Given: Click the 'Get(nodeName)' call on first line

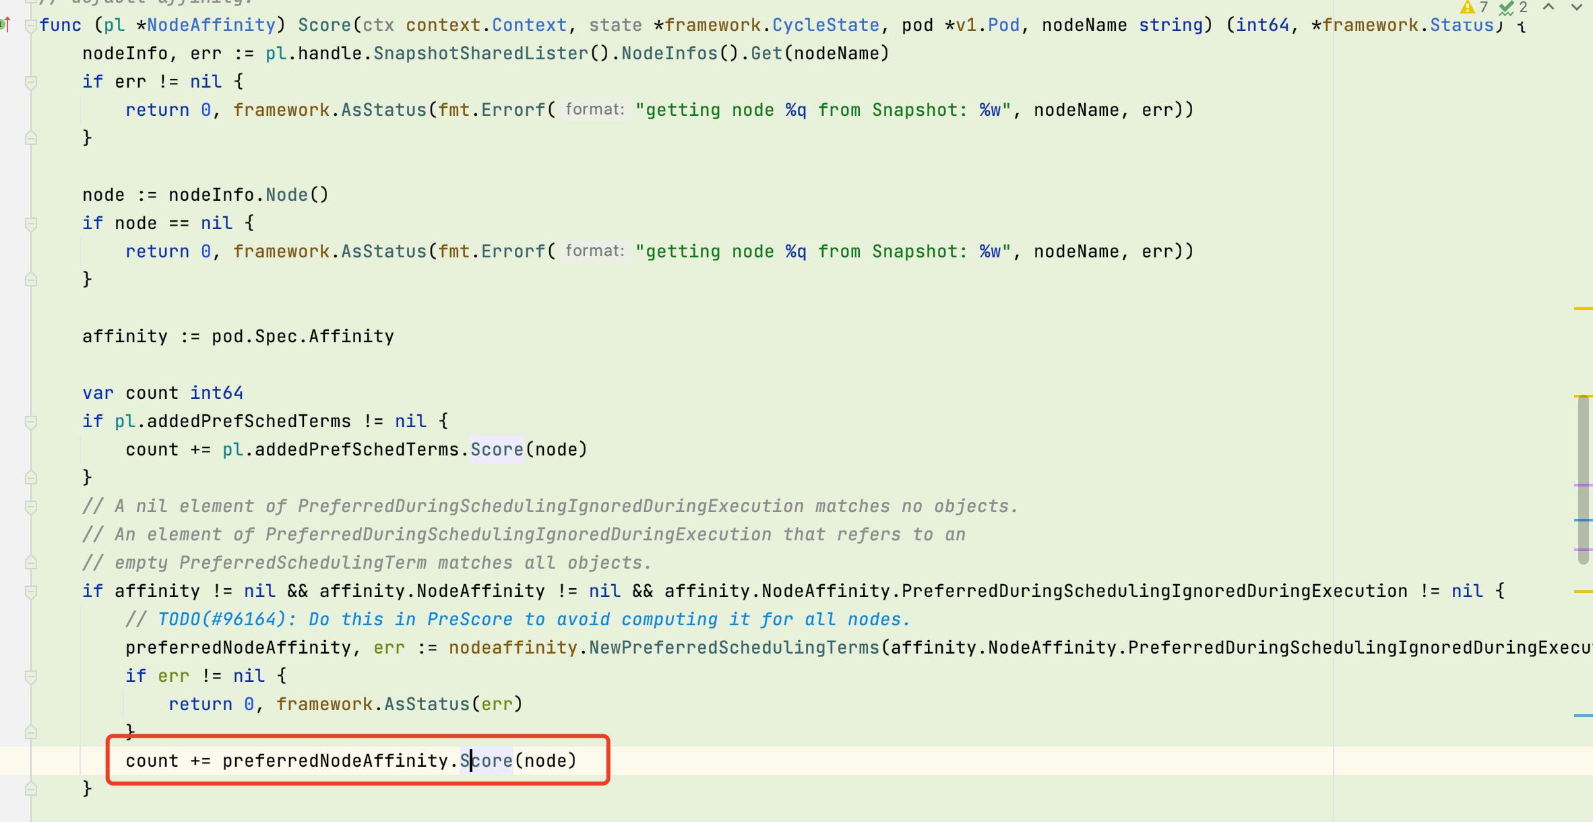Looking at the screenshot, I should [x=820, y=54].
